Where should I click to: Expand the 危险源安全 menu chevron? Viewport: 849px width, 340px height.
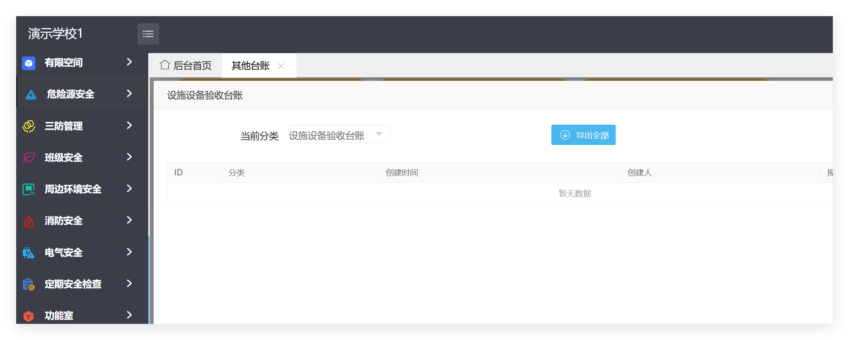pos(129,93)
